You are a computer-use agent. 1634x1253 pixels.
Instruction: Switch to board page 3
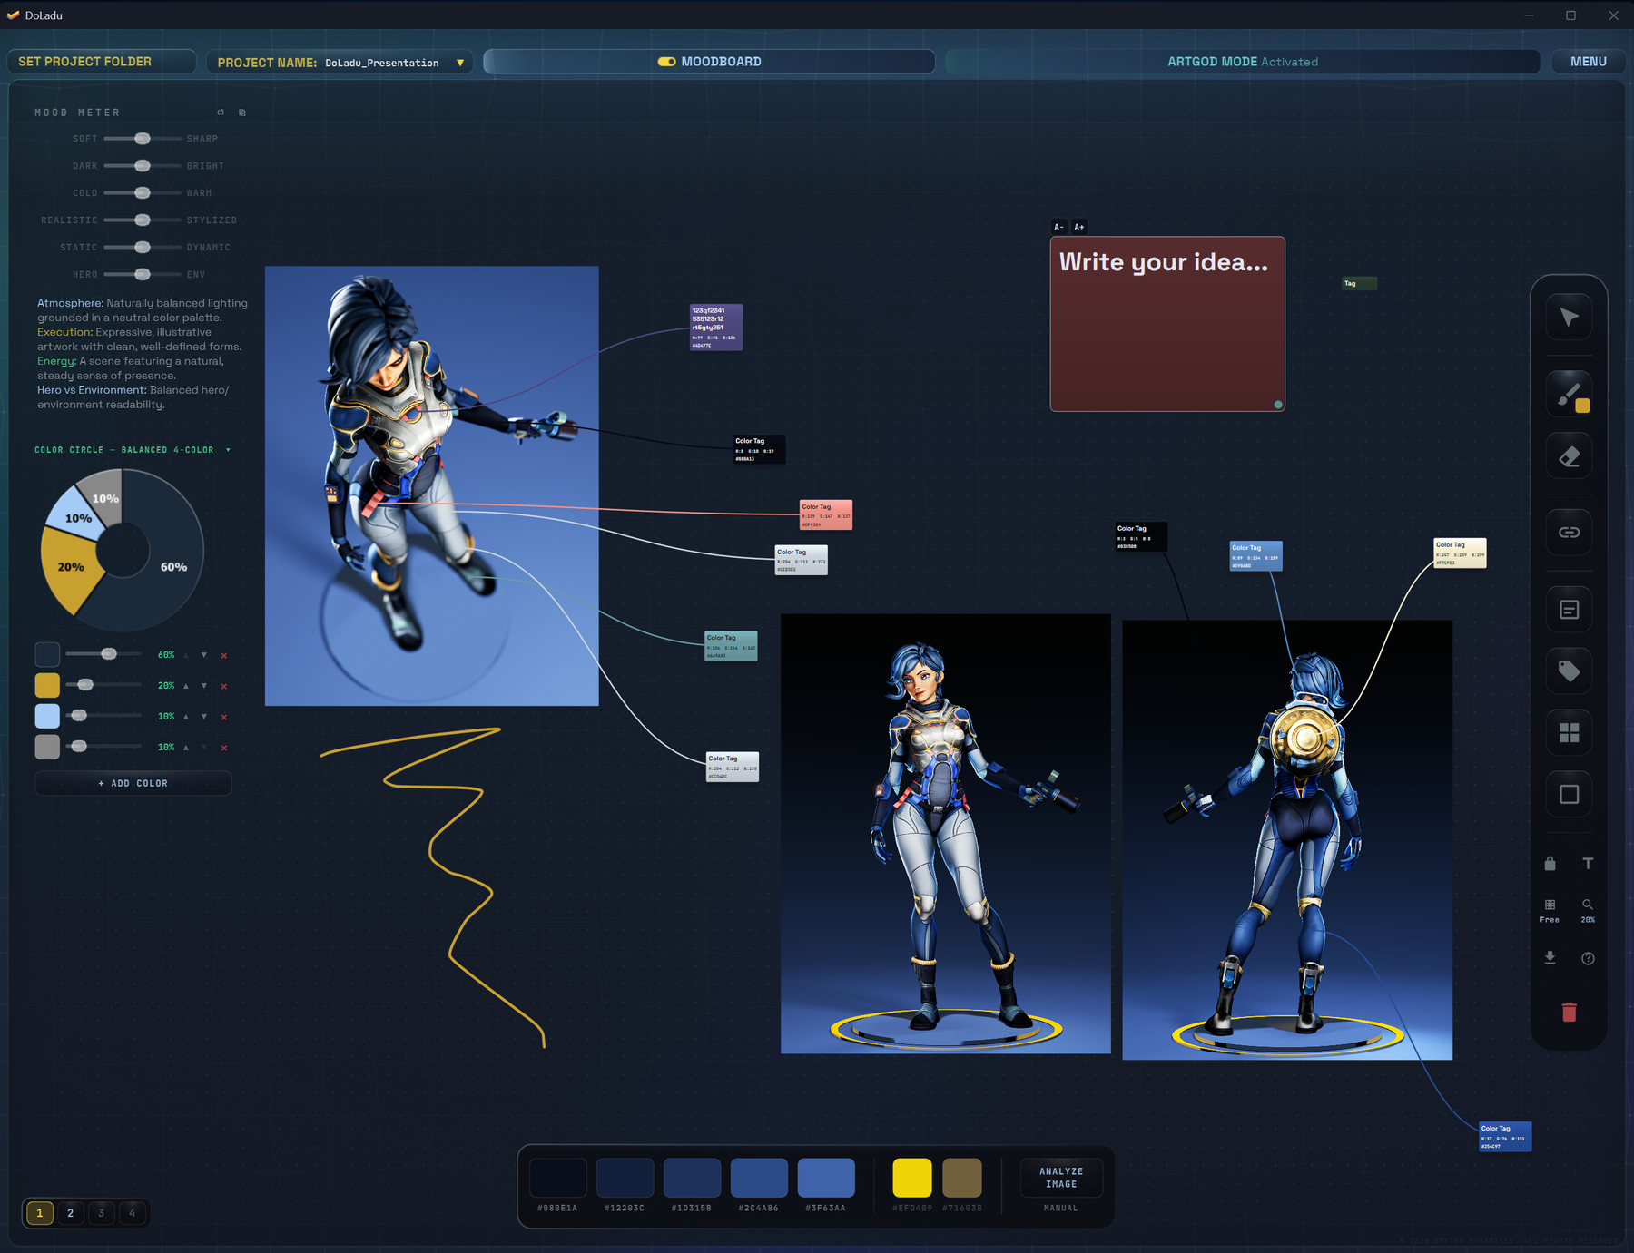click(101, 1213)
